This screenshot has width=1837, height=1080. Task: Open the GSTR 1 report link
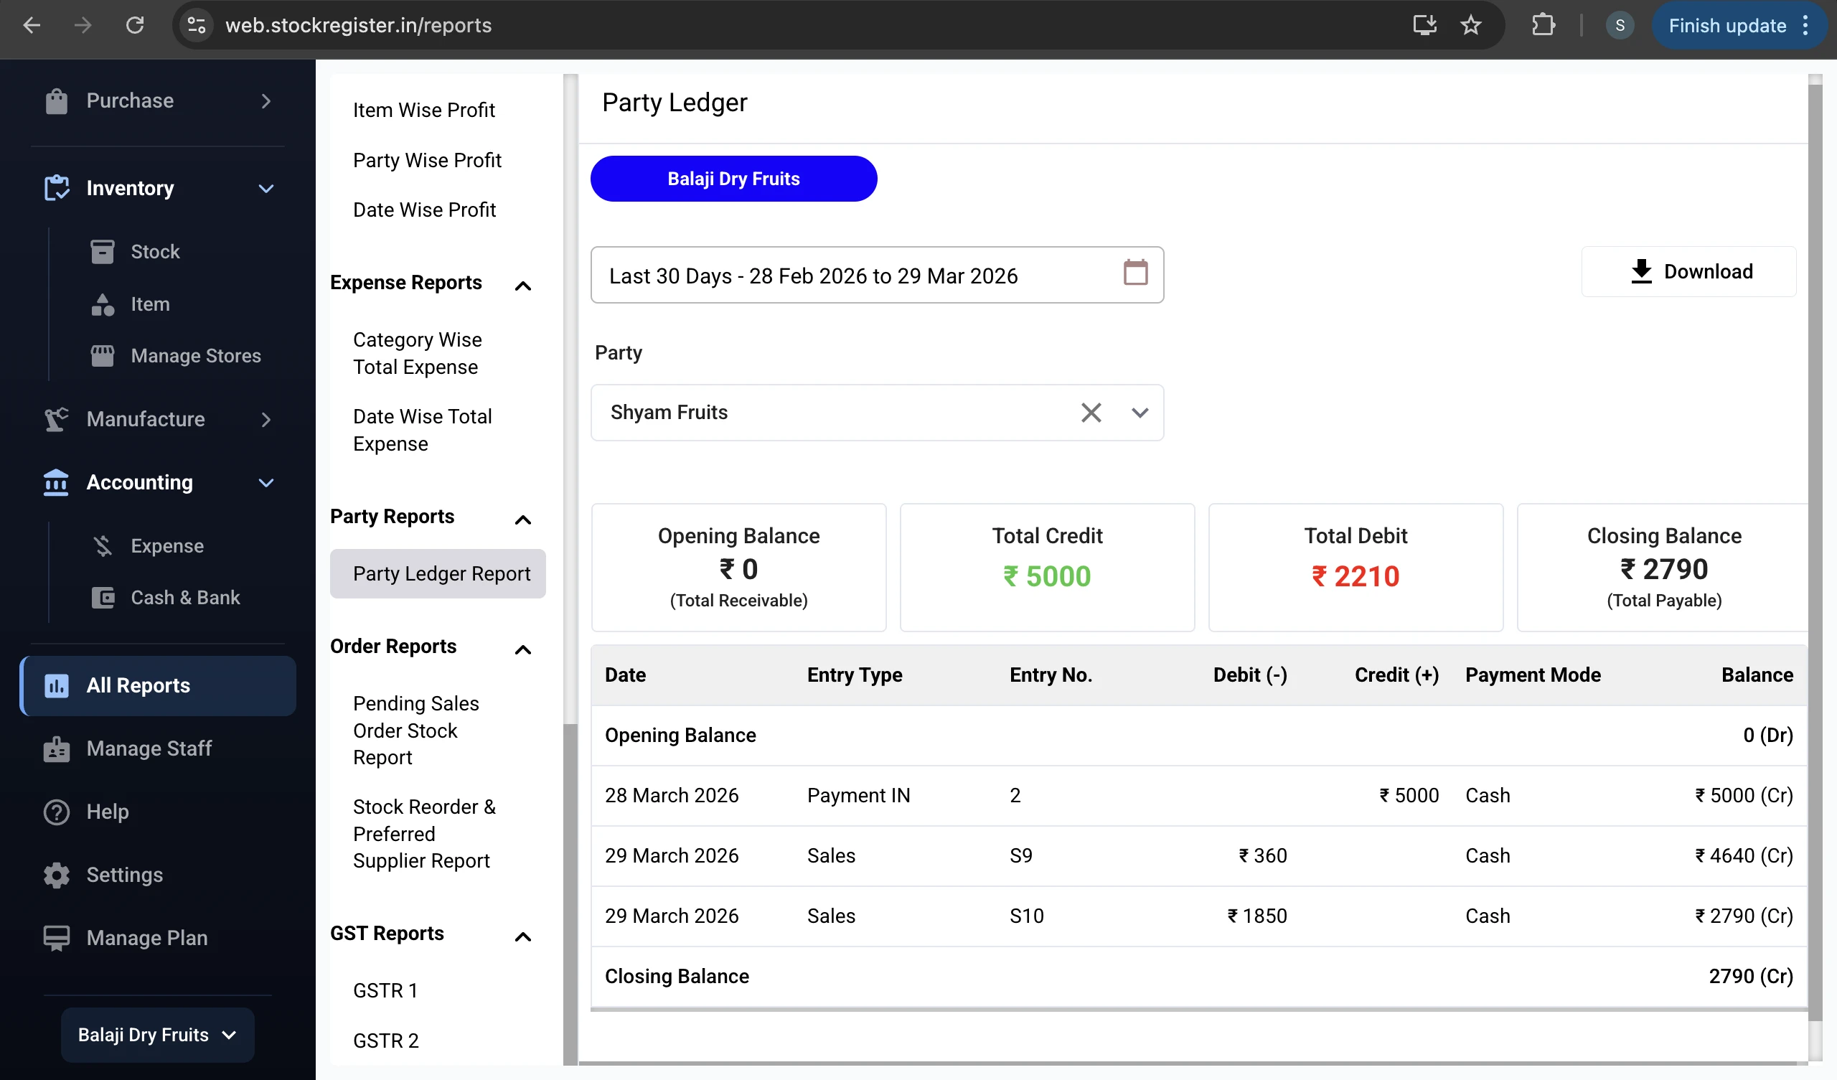coord(385,990)
